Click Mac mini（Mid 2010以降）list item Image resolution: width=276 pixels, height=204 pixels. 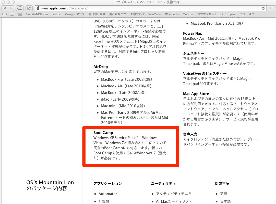point(123,106)
